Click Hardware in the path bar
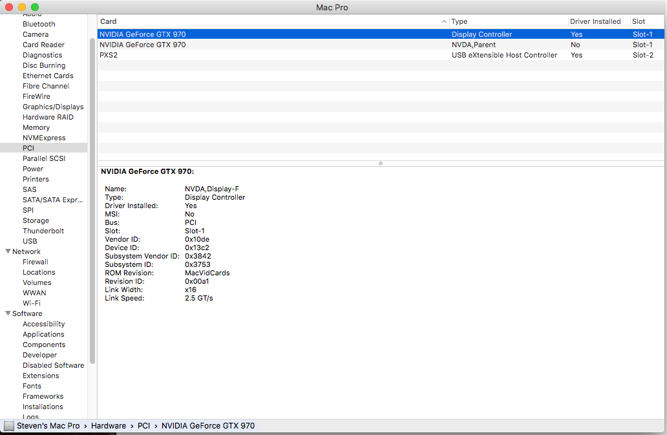 [x=109, y=426]
